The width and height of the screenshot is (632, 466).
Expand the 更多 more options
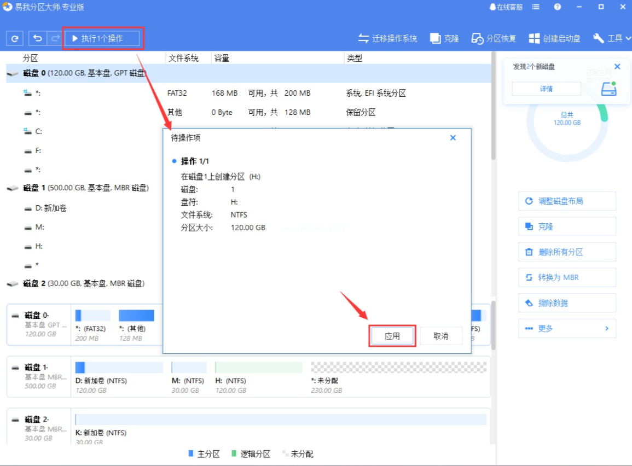[x=567, y=328]
